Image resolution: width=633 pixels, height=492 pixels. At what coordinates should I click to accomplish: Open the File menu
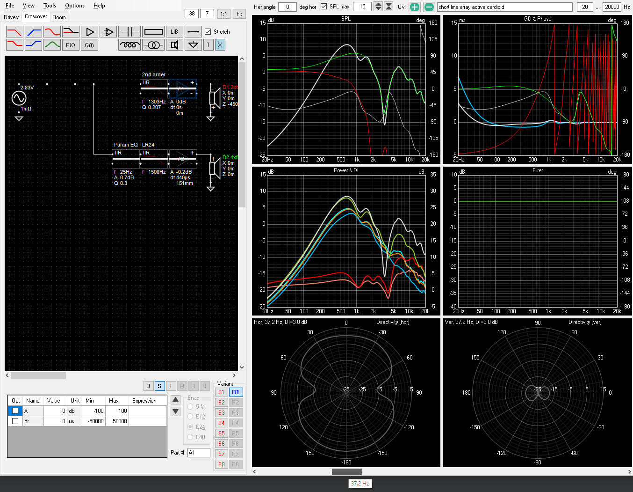click(10, 6)
